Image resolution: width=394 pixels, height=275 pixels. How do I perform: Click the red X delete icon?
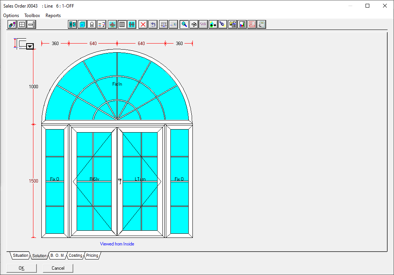[x=143, y=25]
